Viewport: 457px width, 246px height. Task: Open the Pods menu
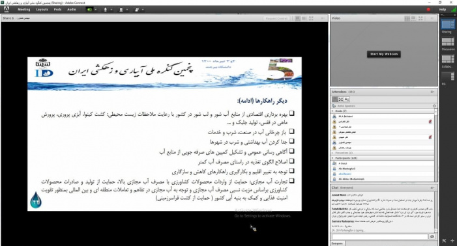point(58,10)
